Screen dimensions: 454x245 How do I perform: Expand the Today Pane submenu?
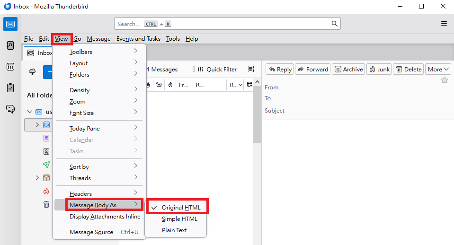coord(99,129)
